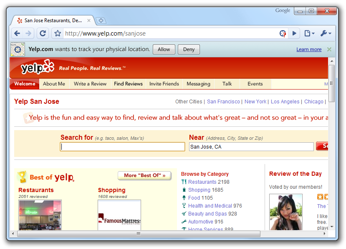Deny Yelp.com location tracking
This screenshot has height=249, width=346.
click(x=189, y=49)
